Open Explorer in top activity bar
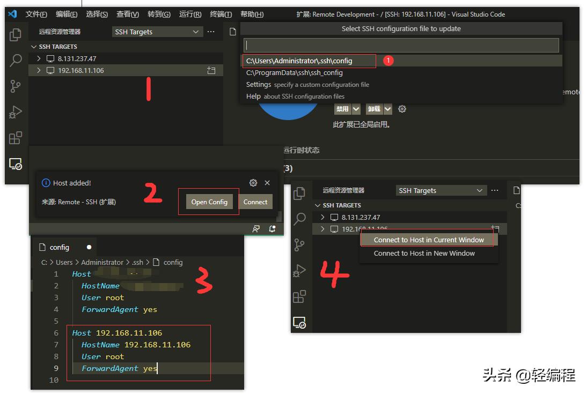 click(x=16, y=35)
